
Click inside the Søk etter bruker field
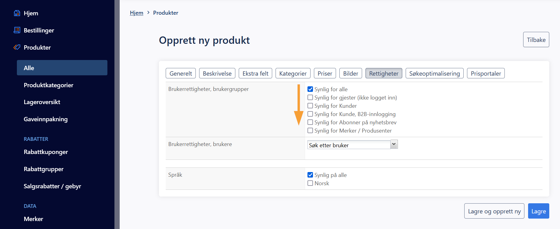click(x=349, y=145)
